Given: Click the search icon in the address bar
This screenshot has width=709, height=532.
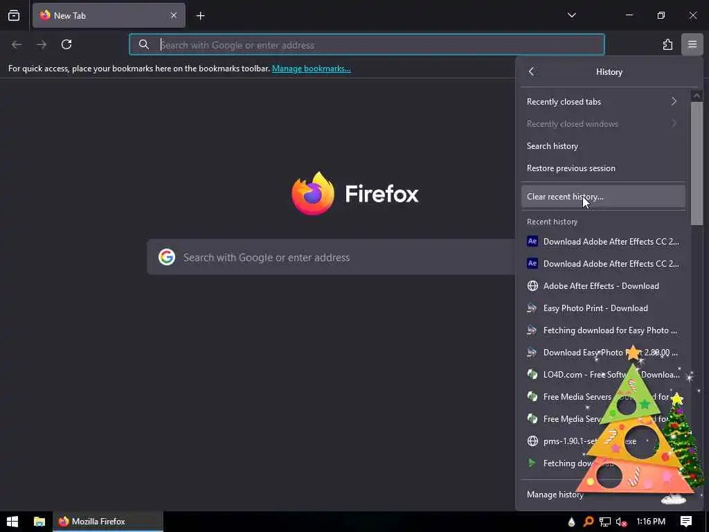Looking at the screenshot, I should (144, 44).
